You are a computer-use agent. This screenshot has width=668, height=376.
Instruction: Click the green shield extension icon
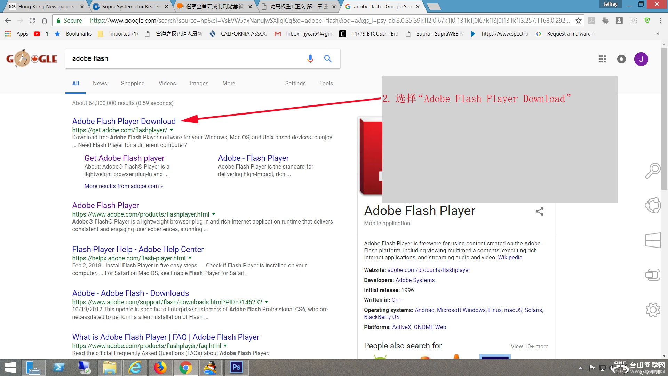647,21
